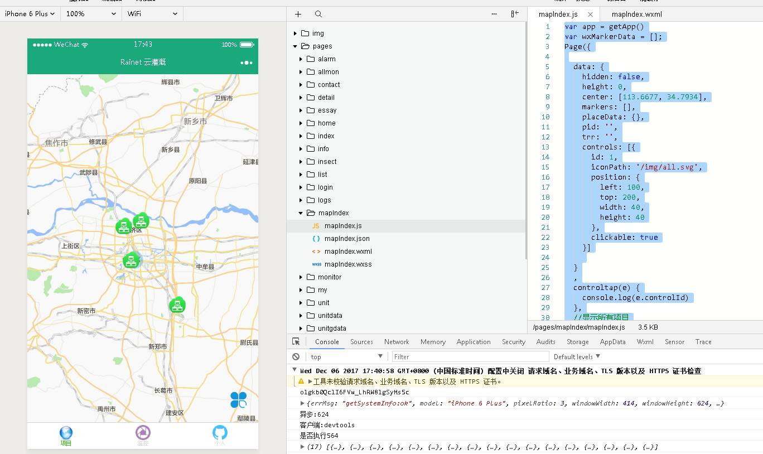Close the mapIndex.js editor tab
The height and width of the screenshot is (454, 763).
(x=590, y=15)
